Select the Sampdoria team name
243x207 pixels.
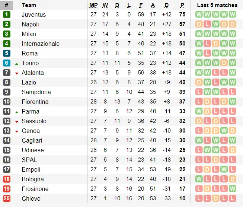tap(36, 92)
